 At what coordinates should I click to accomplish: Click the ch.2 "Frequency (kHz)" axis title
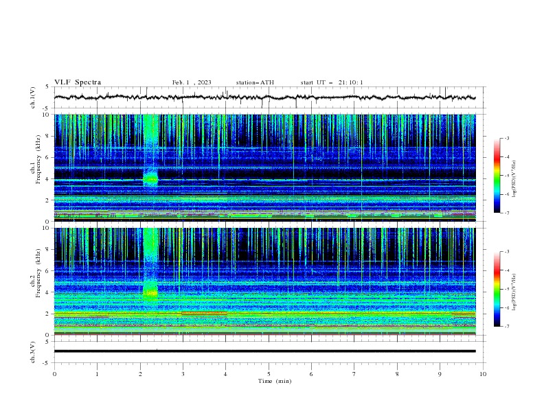[x=38, y=273]
